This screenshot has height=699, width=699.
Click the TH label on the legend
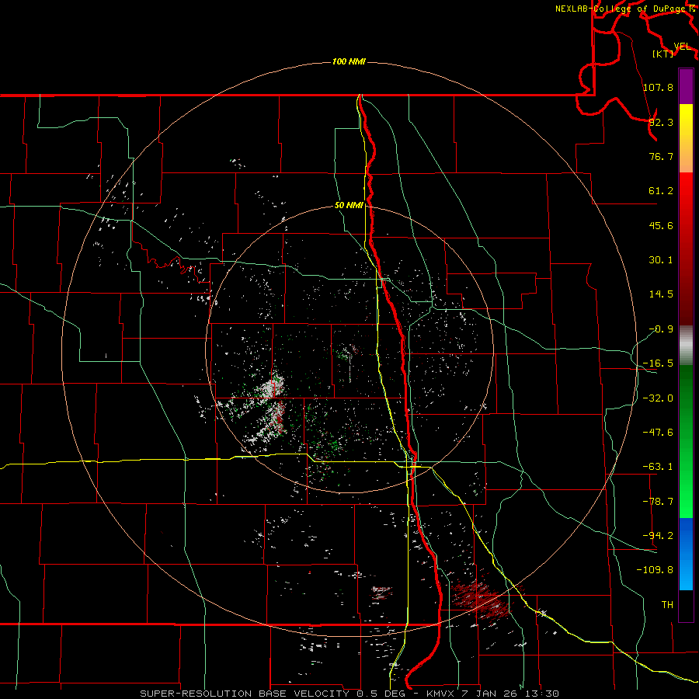tap(667, 605)
